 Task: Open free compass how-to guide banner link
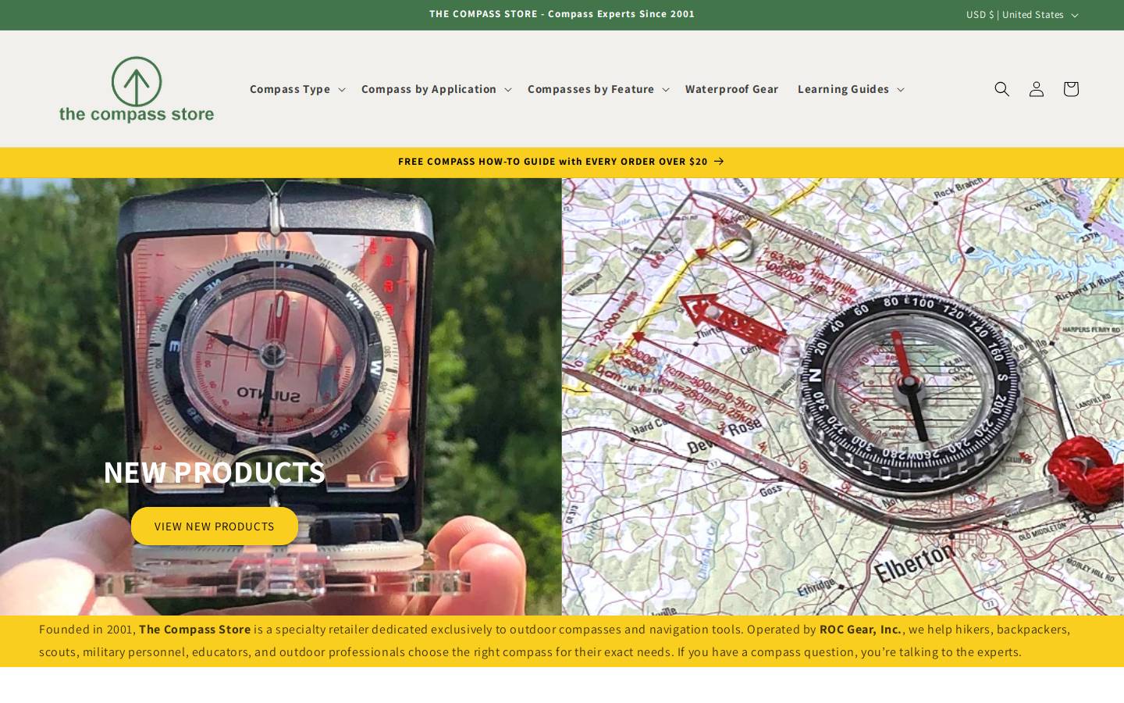pos(562,162)
